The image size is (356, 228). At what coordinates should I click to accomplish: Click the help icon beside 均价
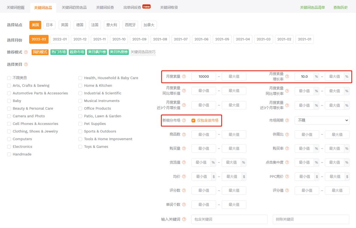[184, 176]
